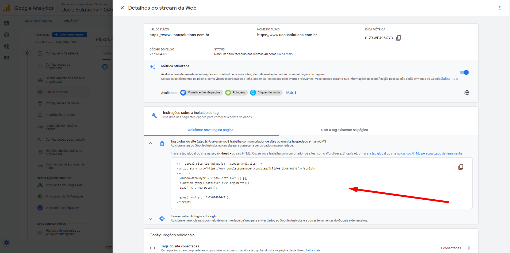
Task: Open Reports icon in left rail
Action: click(7, 23)
